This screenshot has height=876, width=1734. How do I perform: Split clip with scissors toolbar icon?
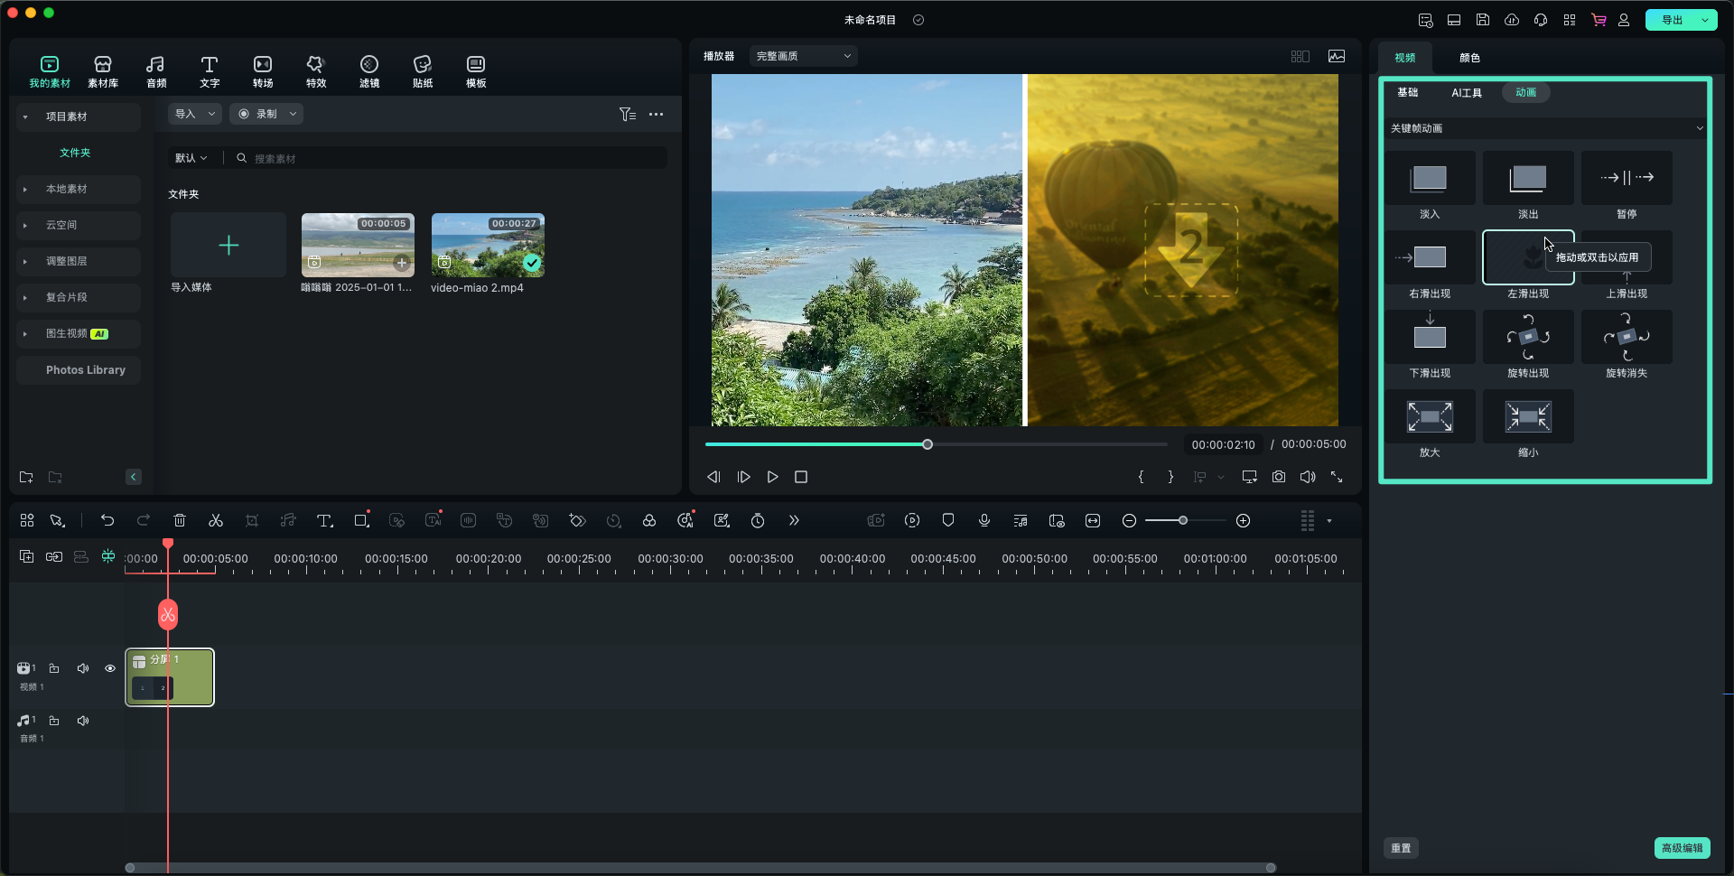[x=216, y=520]
